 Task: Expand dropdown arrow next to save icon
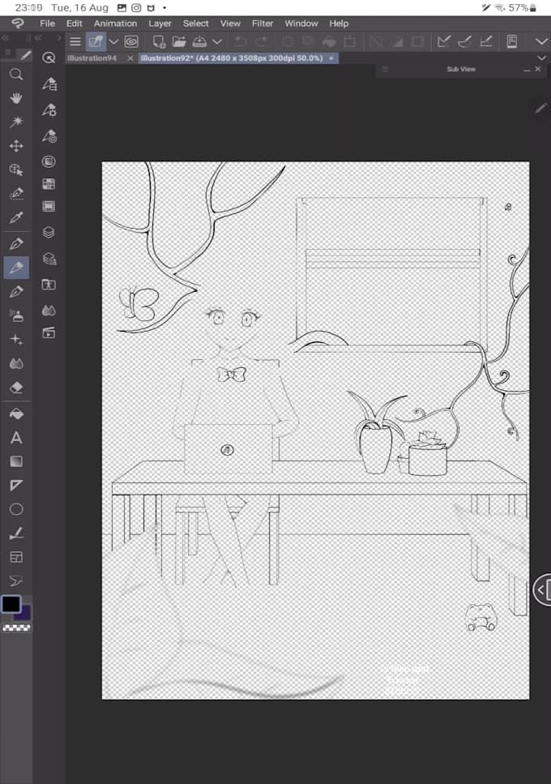coord(217,41)
